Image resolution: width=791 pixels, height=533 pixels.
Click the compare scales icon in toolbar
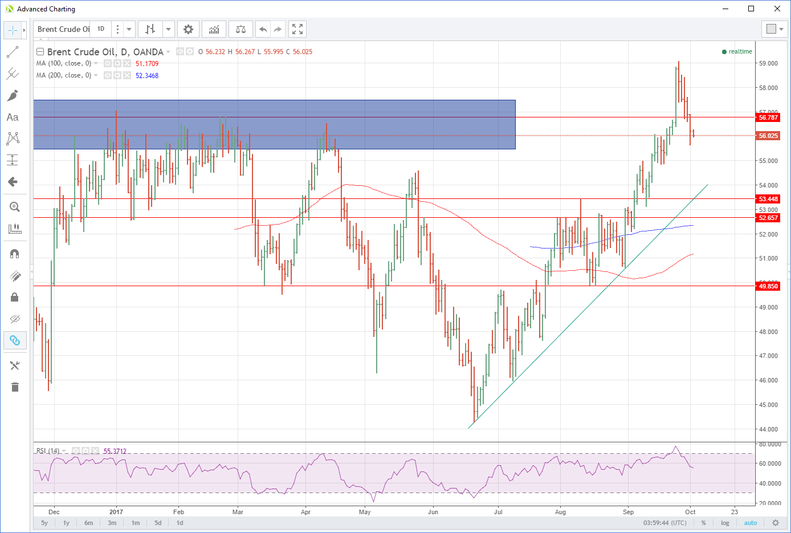(x=240, y=29)
